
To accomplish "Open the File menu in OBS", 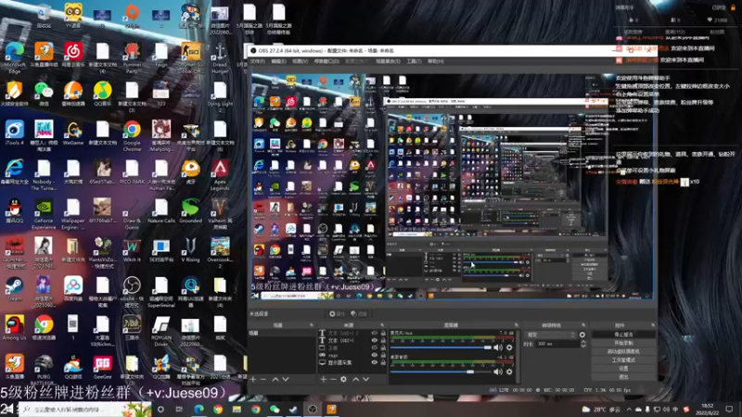I will [x=258, y=61].
